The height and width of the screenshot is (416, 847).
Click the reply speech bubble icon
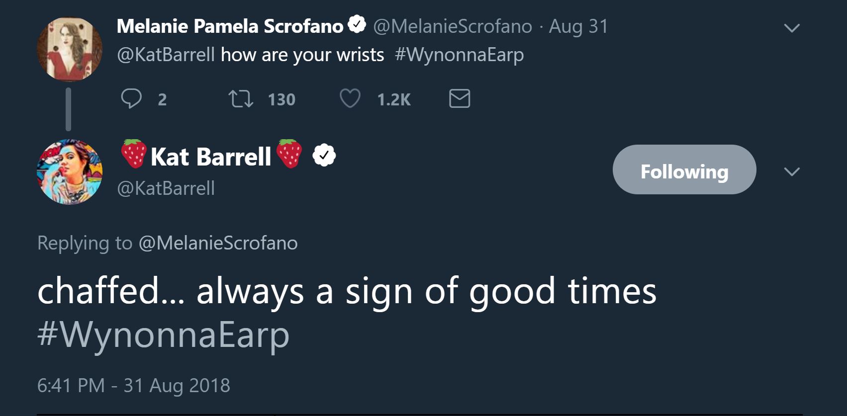tap(131, 99)
